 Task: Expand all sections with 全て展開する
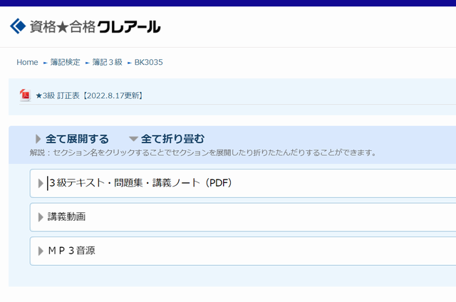click(77, 139)
